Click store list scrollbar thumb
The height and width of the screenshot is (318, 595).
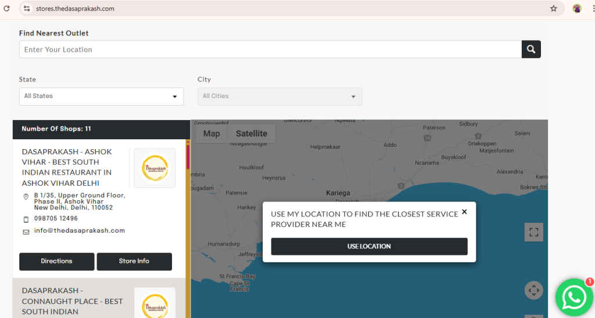188,157
